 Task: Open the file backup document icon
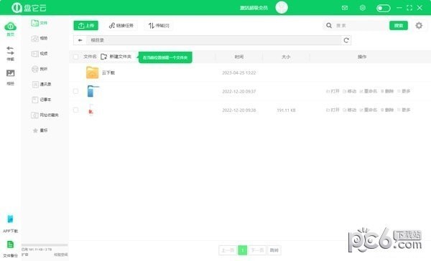[10, 245]
